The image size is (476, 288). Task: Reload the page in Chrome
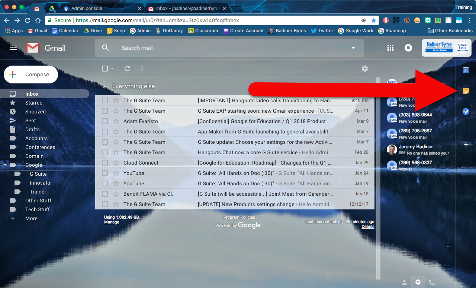click(28, 20)
